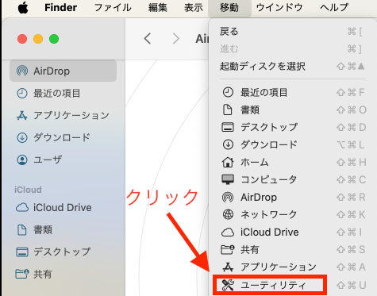377x296 pixels.
Task: Click the forward chevron in Finder toolbar
Action: tap(176, 39)
